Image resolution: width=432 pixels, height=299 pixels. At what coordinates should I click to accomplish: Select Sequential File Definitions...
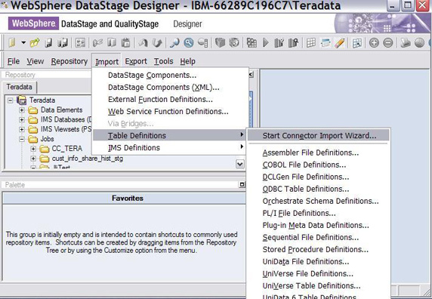pos(319,237)
